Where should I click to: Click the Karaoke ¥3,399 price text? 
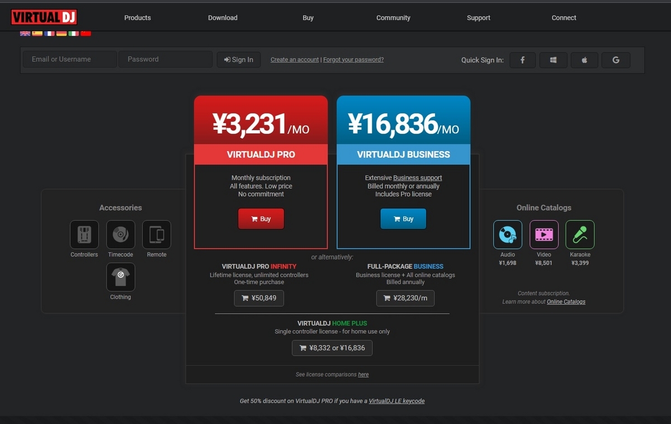(580, 263)
